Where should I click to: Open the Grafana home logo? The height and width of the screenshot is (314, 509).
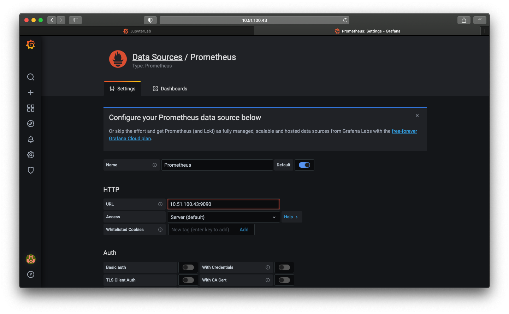tap(31, 45)
